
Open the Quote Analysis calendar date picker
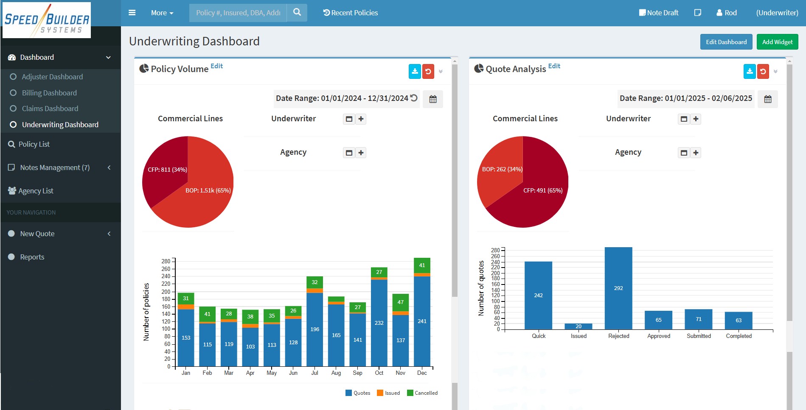coord(768,99)
